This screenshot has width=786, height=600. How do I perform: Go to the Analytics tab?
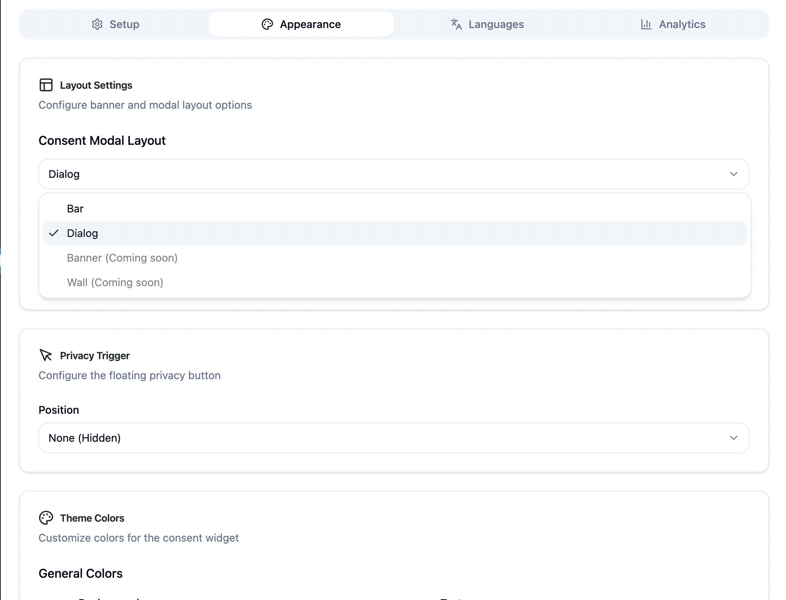click(x=673, y=24)
